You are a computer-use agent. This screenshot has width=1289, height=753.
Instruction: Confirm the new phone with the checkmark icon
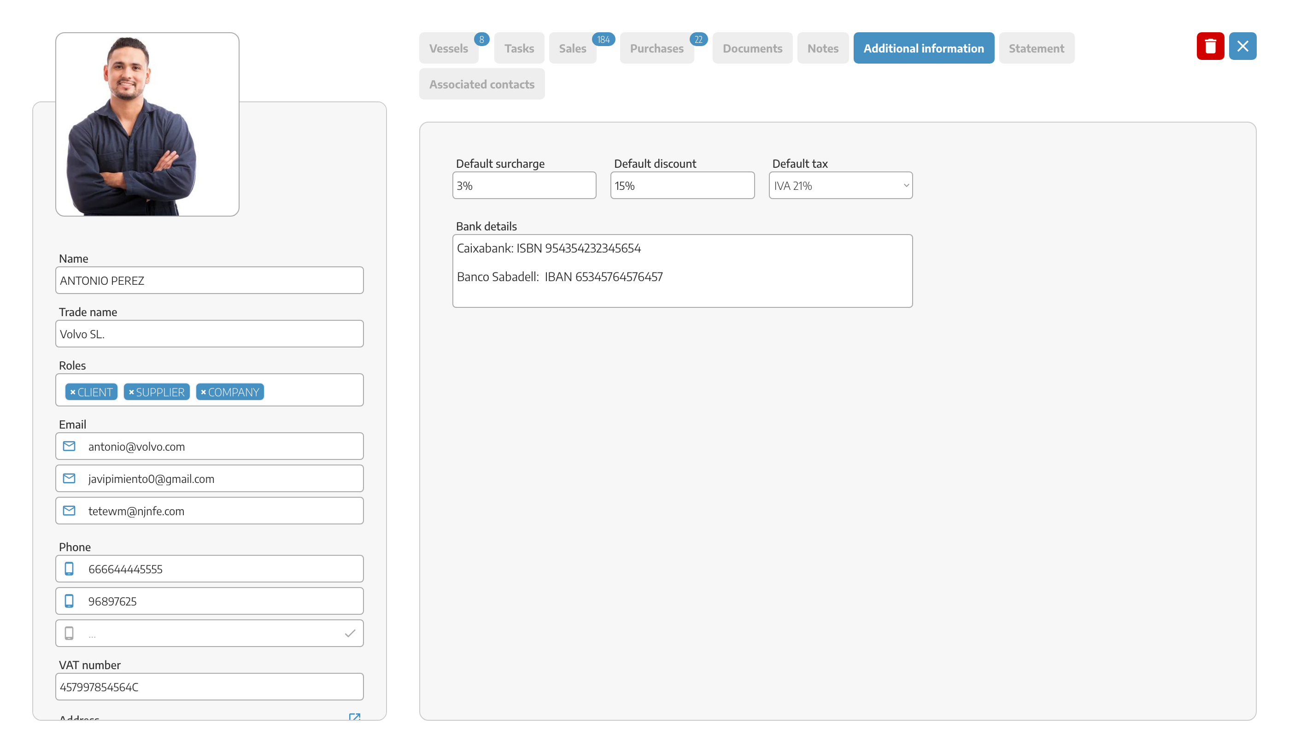[350, 633]
